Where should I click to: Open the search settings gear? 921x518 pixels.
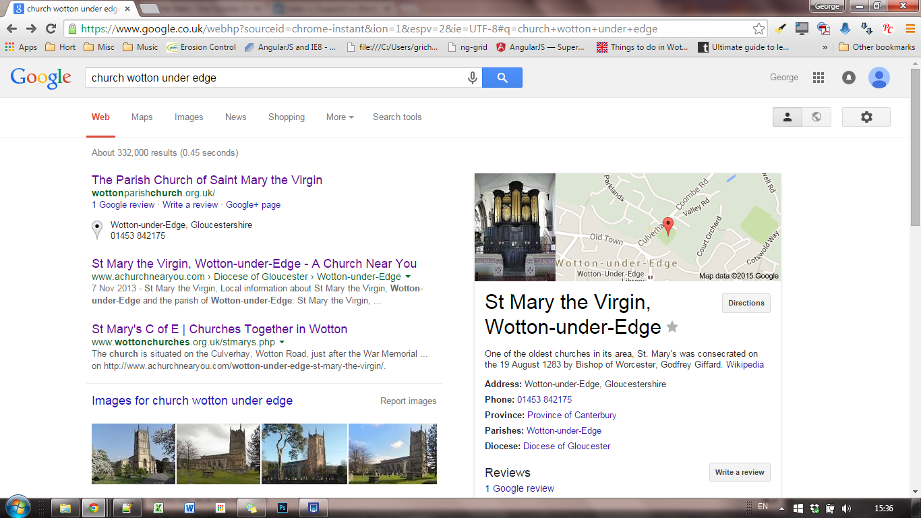pos(866,117)
